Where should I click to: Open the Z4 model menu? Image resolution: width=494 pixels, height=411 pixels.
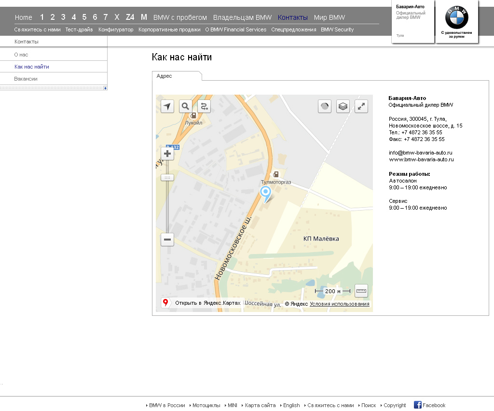(x=130, y=17)
